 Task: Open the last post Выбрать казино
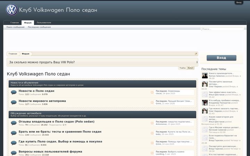click(x=176, y=152)
